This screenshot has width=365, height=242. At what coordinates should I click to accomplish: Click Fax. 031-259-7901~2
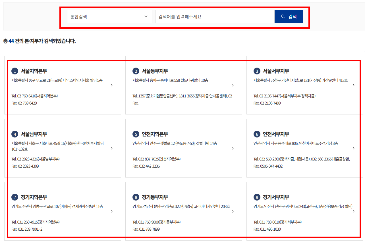(27, 229)
